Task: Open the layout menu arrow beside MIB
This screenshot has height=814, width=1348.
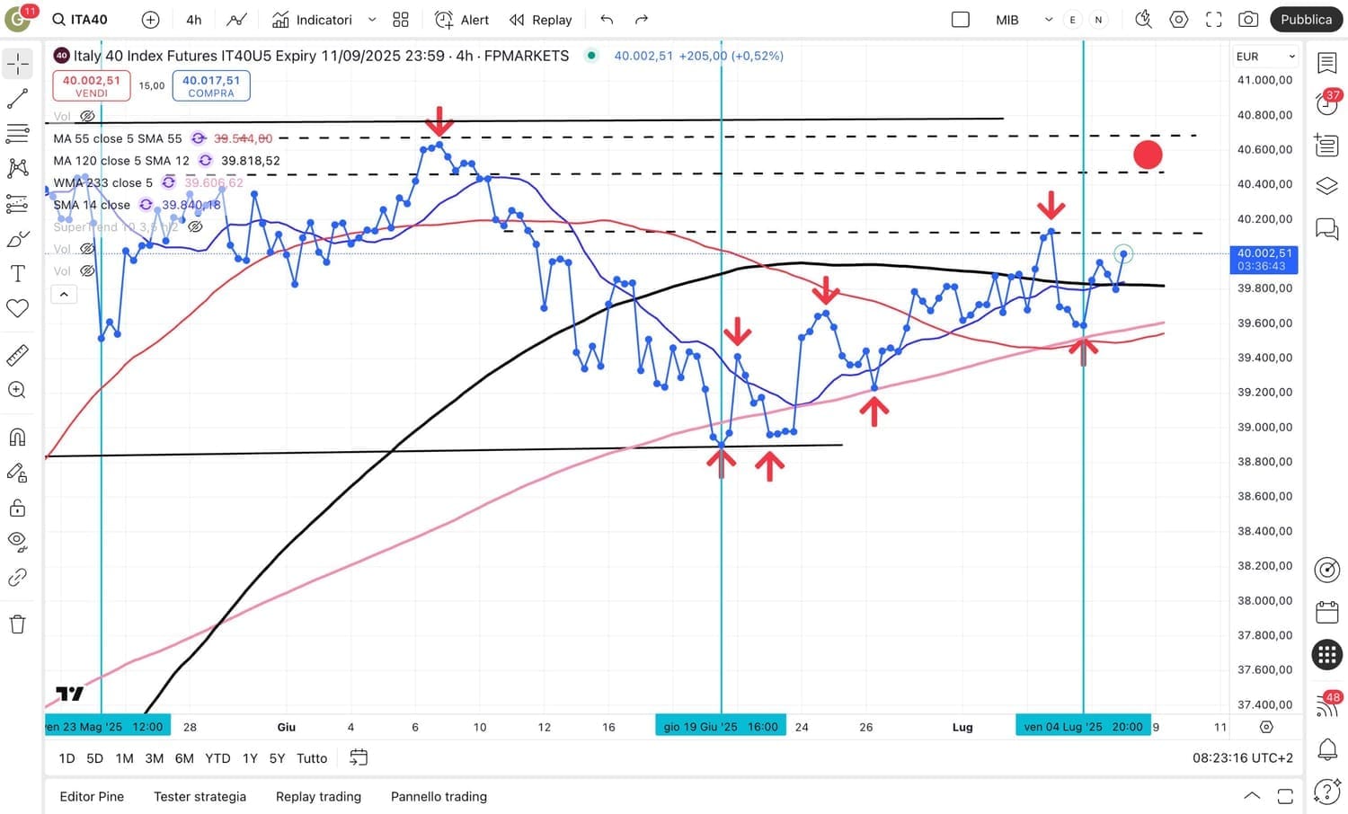Action: (1049, 20)
